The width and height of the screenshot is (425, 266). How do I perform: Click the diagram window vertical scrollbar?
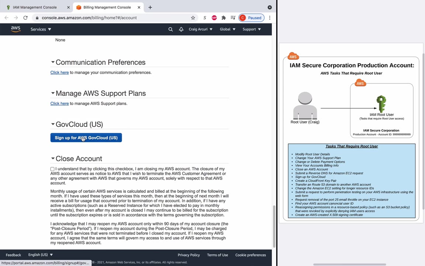(x=424, y=132)
